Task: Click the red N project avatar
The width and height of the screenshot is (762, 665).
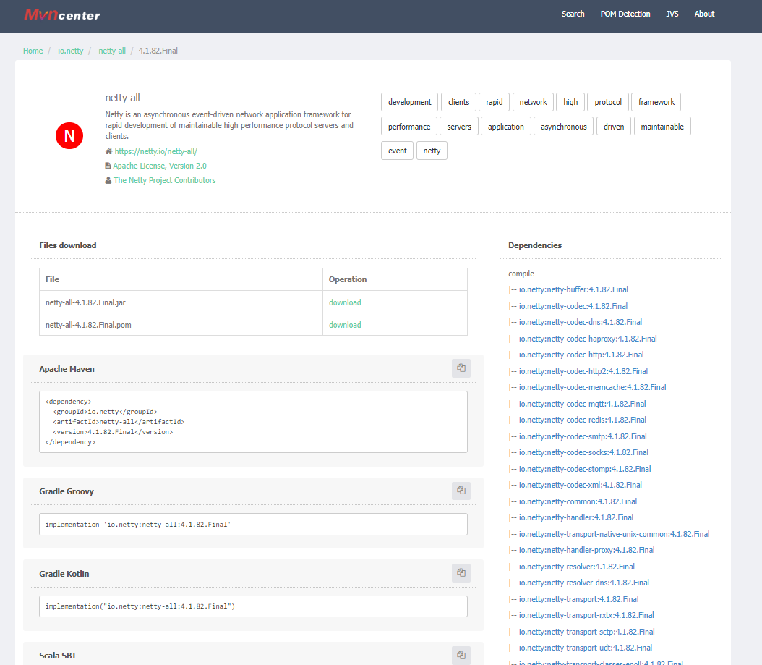Action: point(69,136)
